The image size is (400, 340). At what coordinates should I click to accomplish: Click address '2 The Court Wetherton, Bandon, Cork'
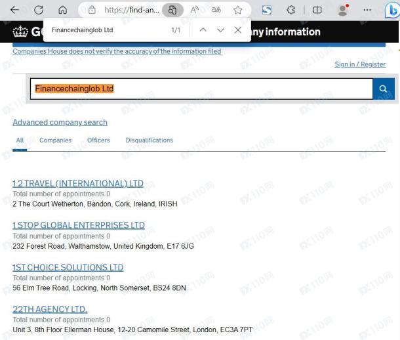95,204
